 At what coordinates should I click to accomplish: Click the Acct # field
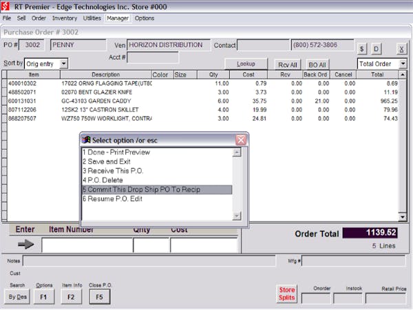click(153, 57)
